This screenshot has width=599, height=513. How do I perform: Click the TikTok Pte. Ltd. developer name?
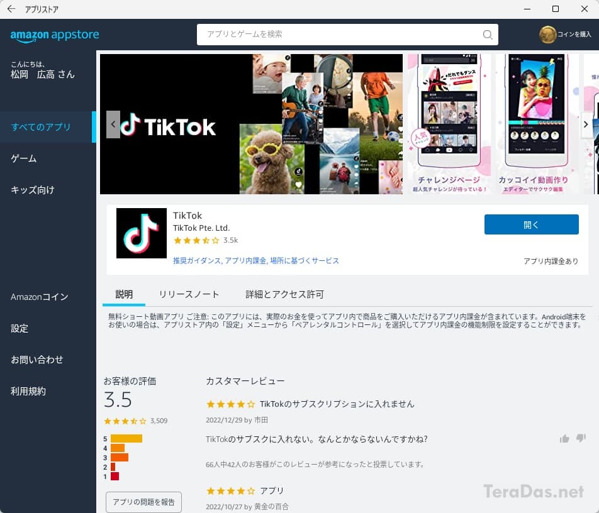point(201,228)
